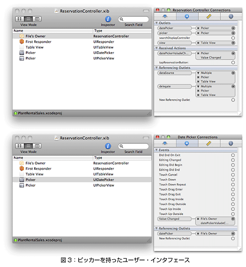Collapse Multiple disclosure for delegate
246x267 pixels.
[x=198, y=87]
